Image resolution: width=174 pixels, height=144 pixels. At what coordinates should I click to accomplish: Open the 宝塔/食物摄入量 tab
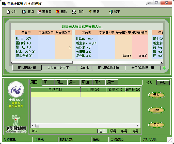(x=143, y=68)
